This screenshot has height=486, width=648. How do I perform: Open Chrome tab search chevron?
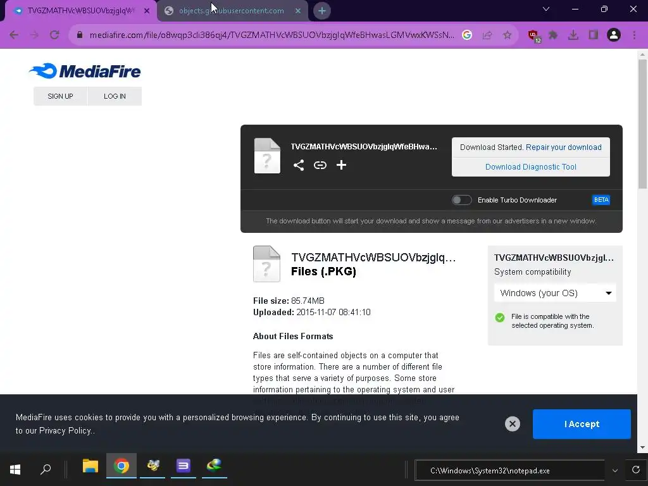coord(546,9)
